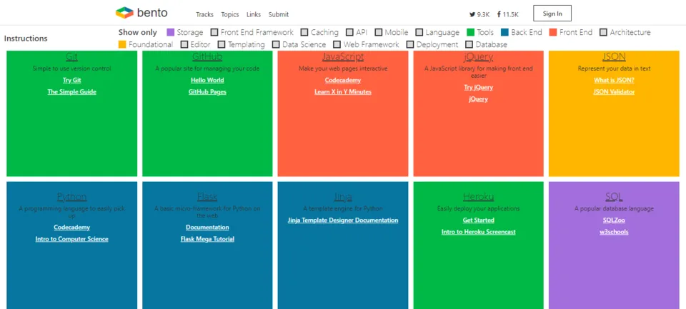This screenshot has width=686, height=309.
Task: Click 'A popular database language' text
Action: click(x=615, y=208)
